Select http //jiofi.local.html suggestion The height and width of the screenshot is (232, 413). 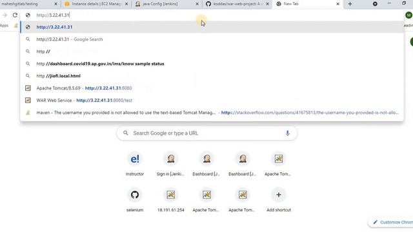(x=212, y=76)
